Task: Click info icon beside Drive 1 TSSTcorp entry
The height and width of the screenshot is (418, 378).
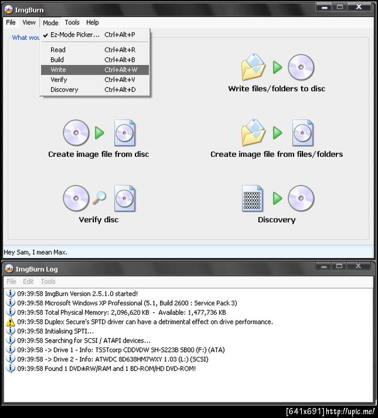Action: (x=11, y=350)
